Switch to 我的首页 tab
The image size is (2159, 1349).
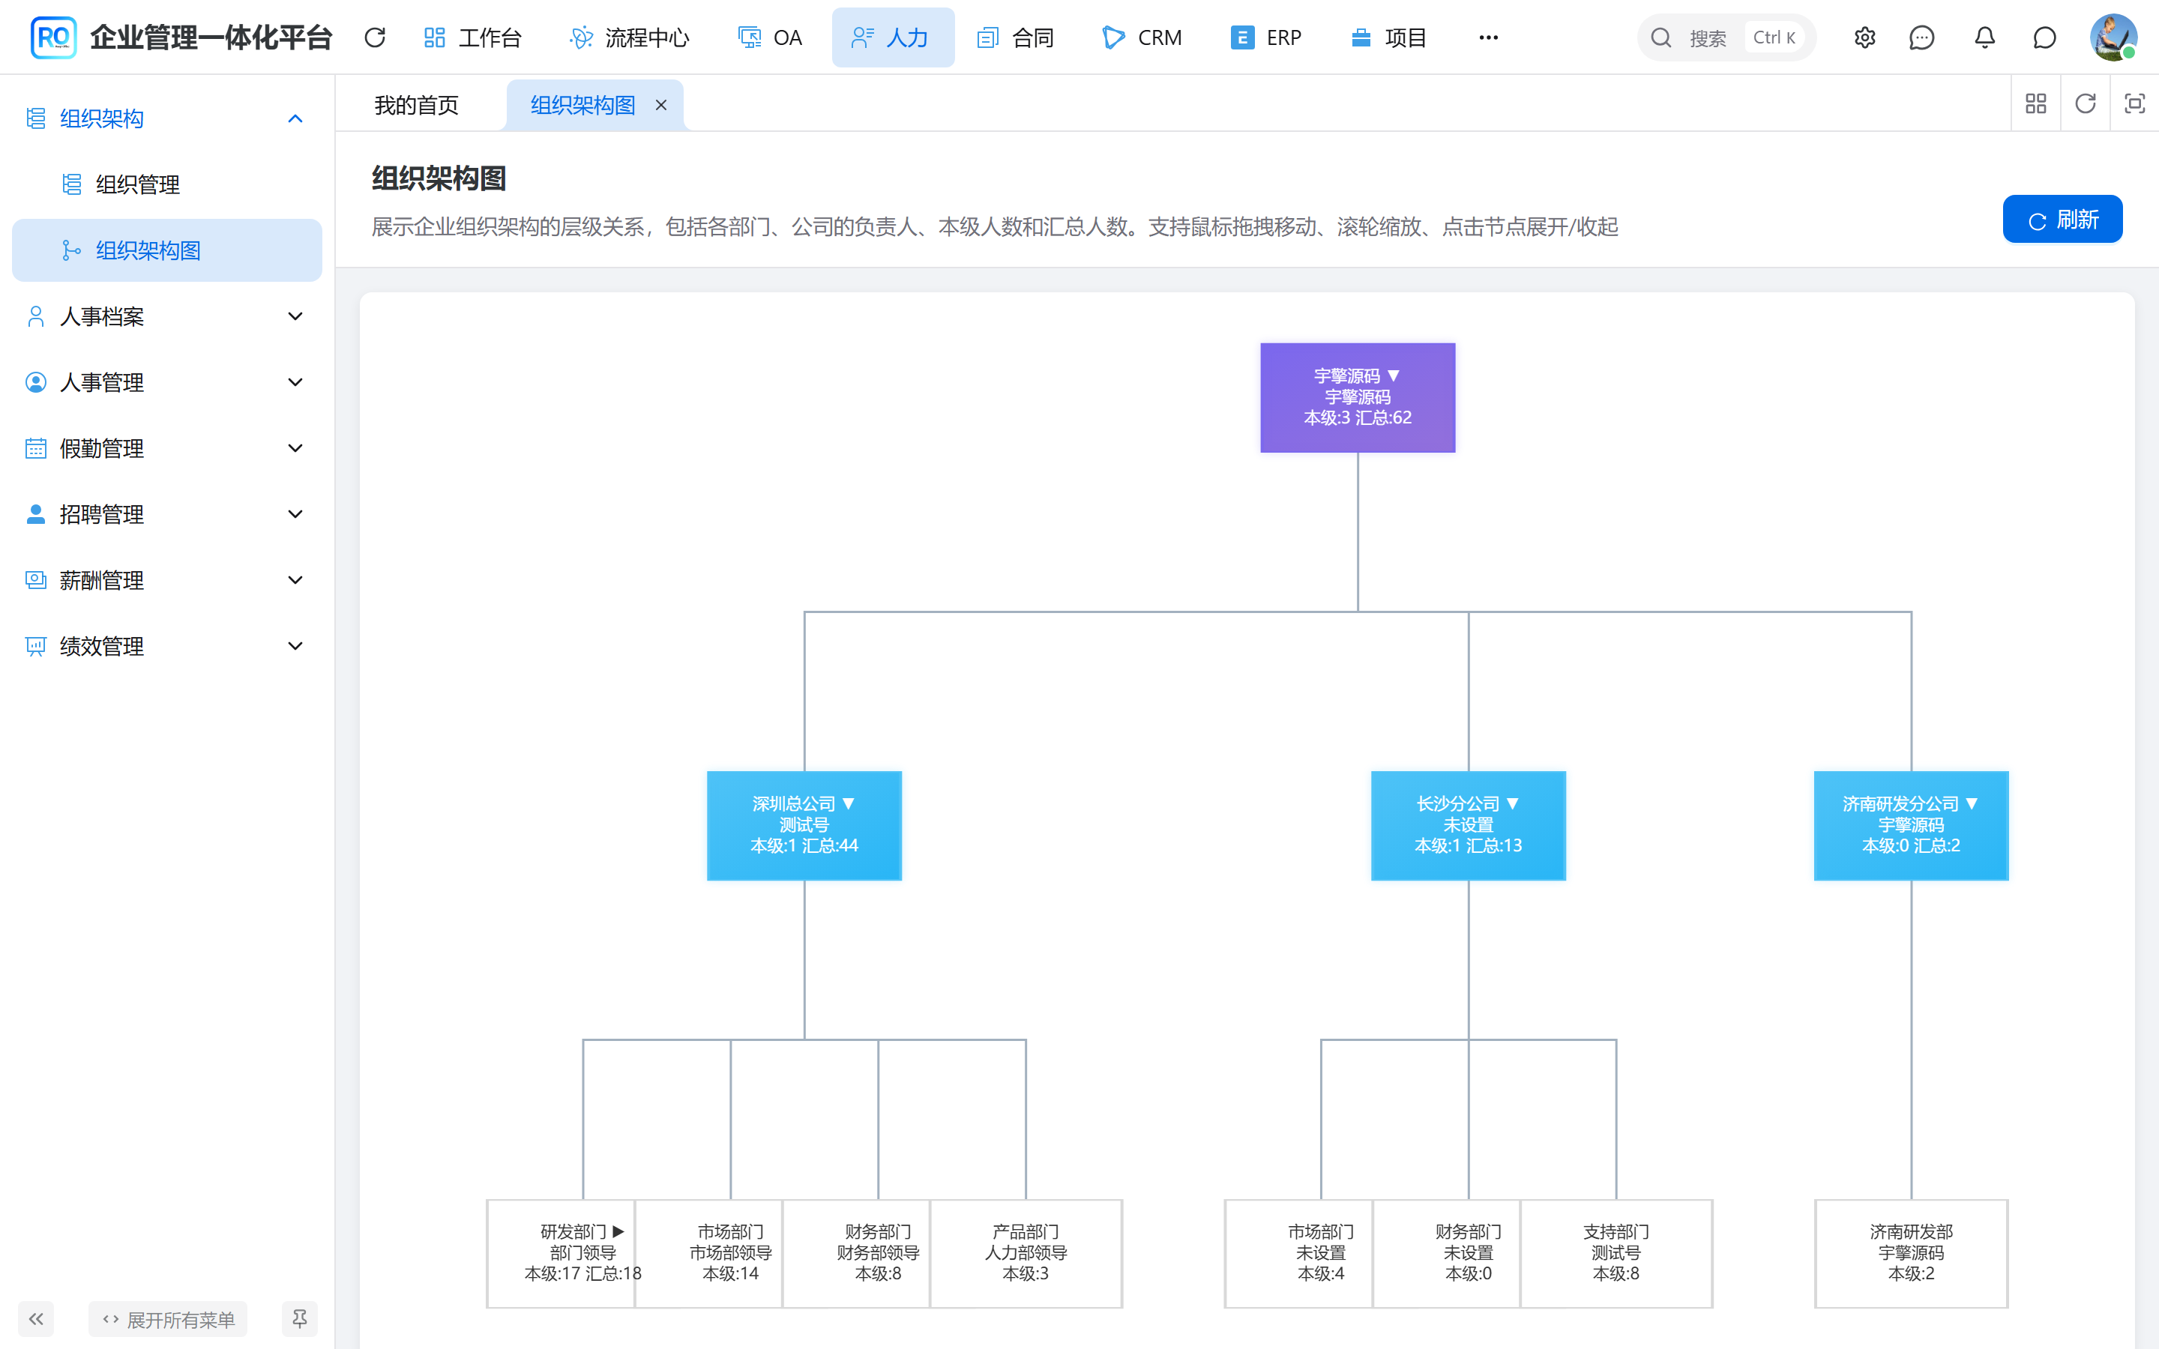[x=417, y=105]
